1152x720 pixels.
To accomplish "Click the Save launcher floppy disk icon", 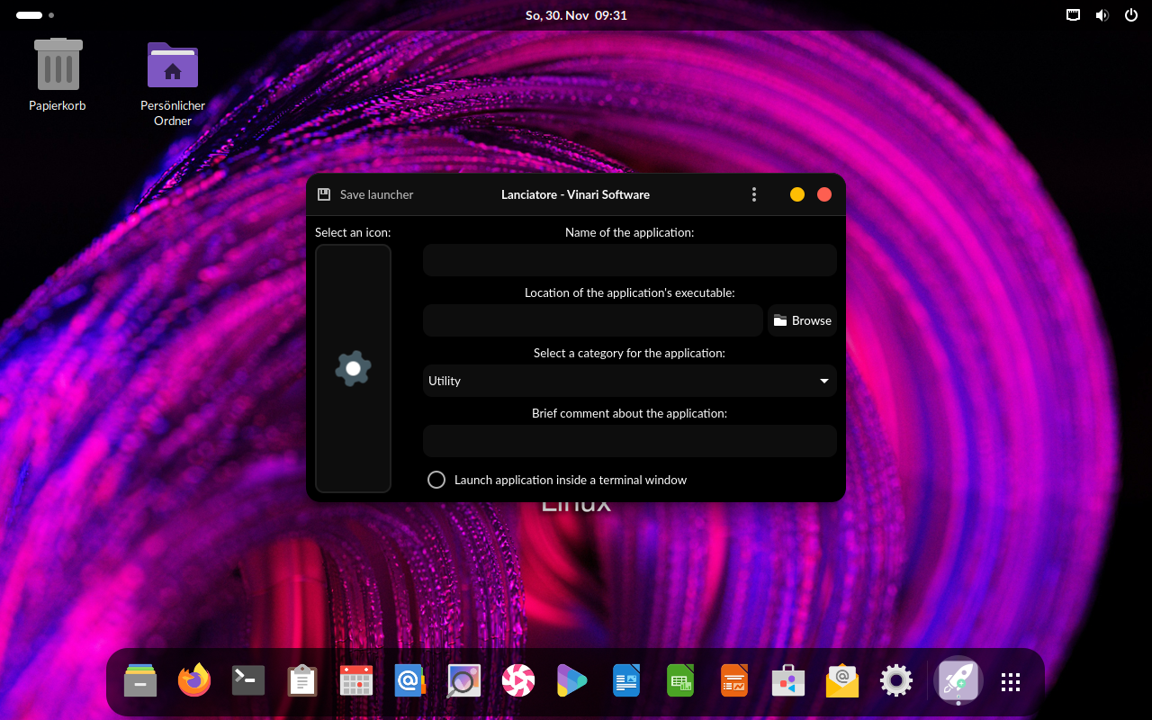I will coord(324,194).
